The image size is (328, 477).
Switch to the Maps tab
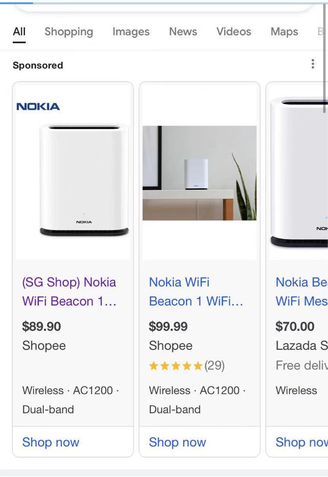[x=284, y=31]
